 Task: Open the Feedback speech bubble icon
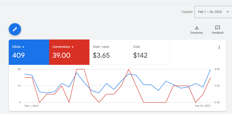[217, 28]
